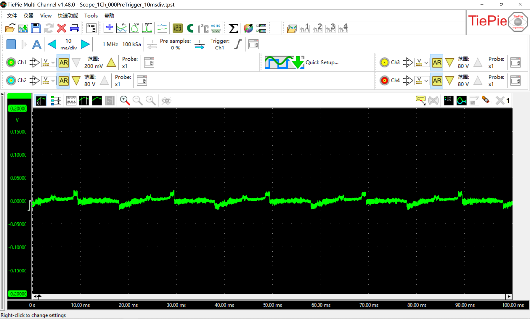Show the graph Ch1 Ch2 legend icon
The image size is (530, 319).
tap(449, 100)
